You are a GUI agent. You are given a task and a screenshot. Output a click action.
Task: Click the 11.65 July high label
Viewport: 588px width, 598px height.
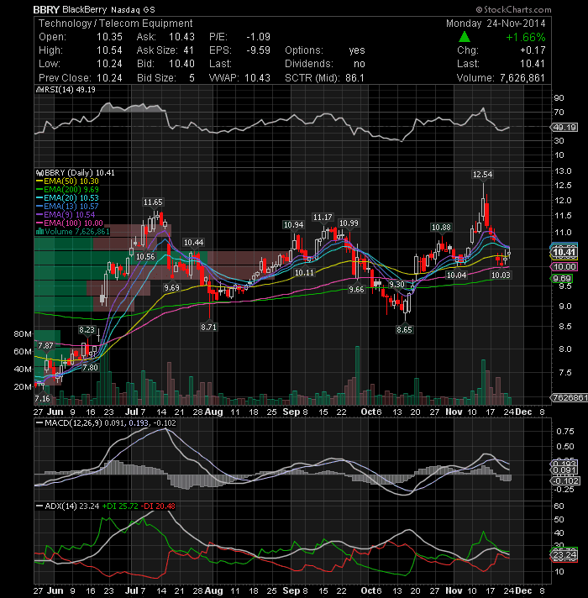coord(153,202)
